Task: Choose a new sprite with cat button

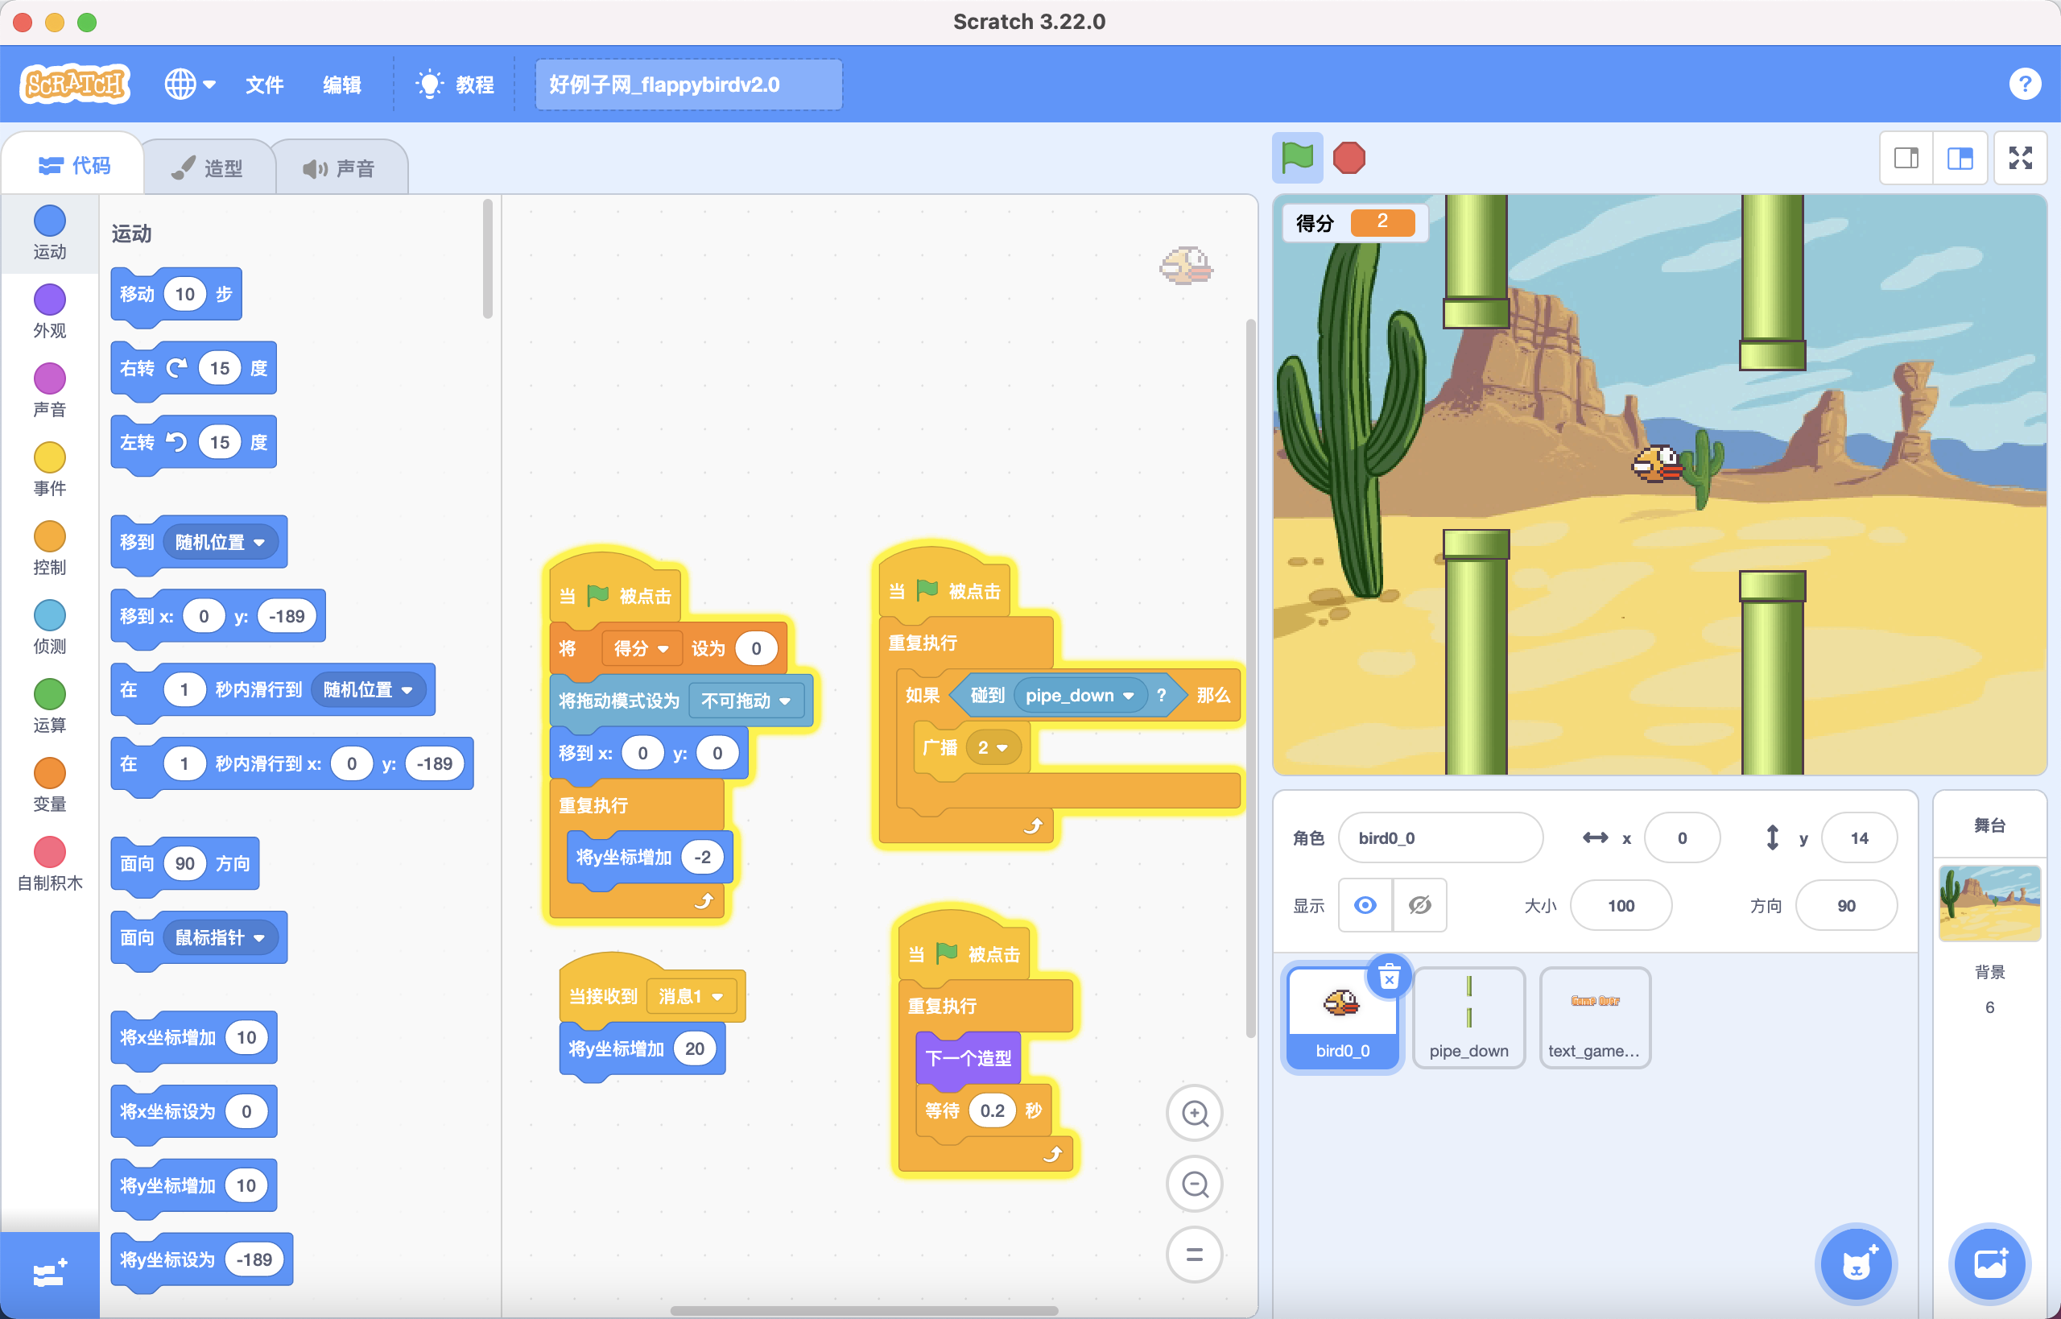Action: tap(1856, 1264)
